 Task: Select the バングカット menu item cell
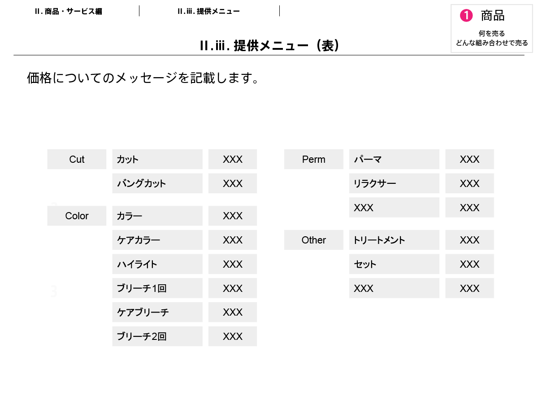click(157, 183)
